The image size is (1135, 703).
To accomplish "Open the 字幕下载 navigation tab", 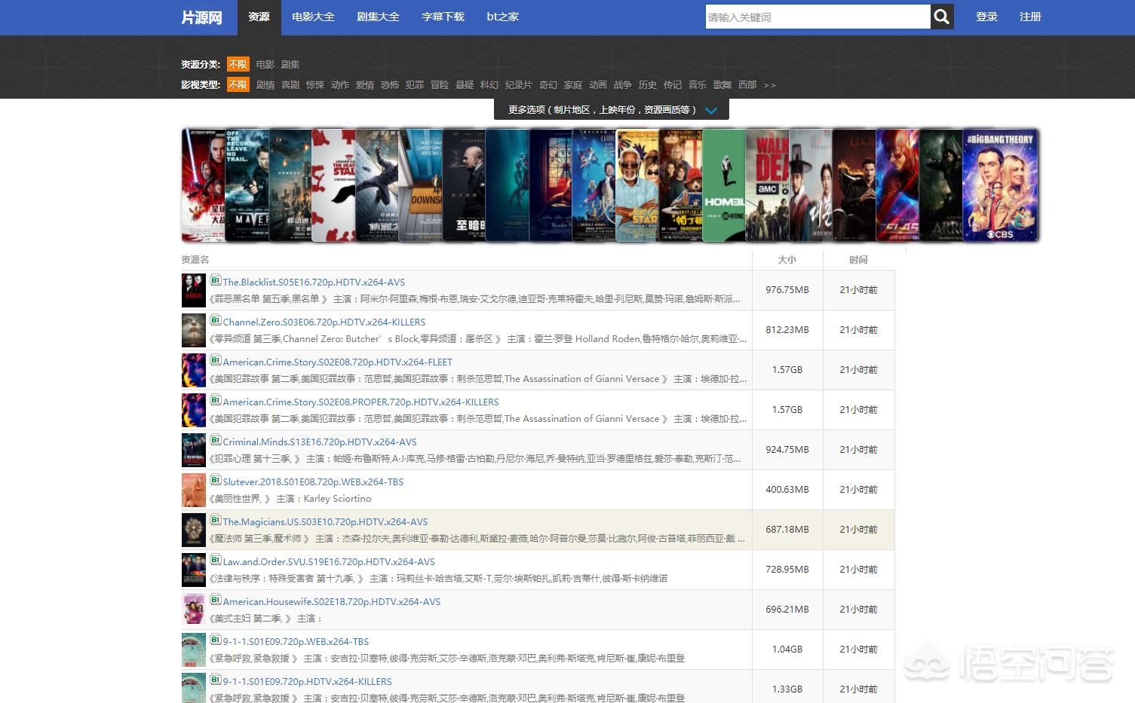I will pos(443,17).
